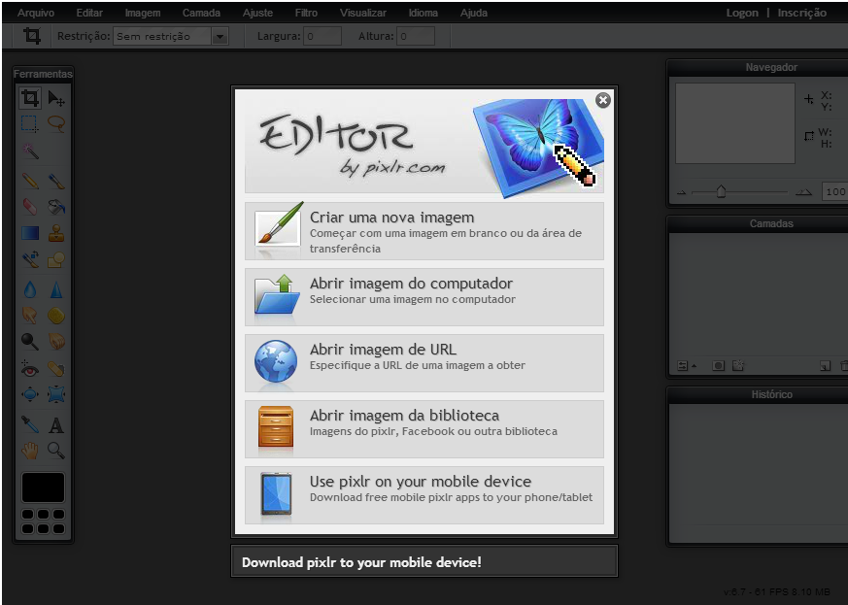The height and width of the screenshot is (605, 848).
Task: Select the Dodge tool
Action: [x=30, y=341]
